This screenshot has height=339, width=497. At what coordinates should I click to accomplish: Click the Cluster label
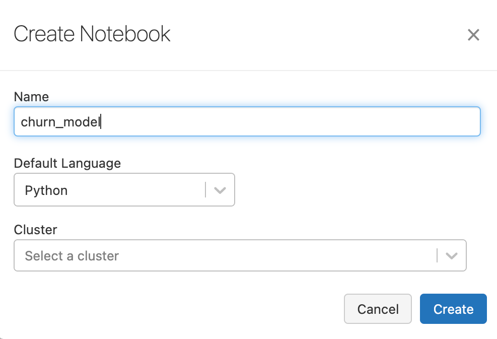tap(35, 230)
